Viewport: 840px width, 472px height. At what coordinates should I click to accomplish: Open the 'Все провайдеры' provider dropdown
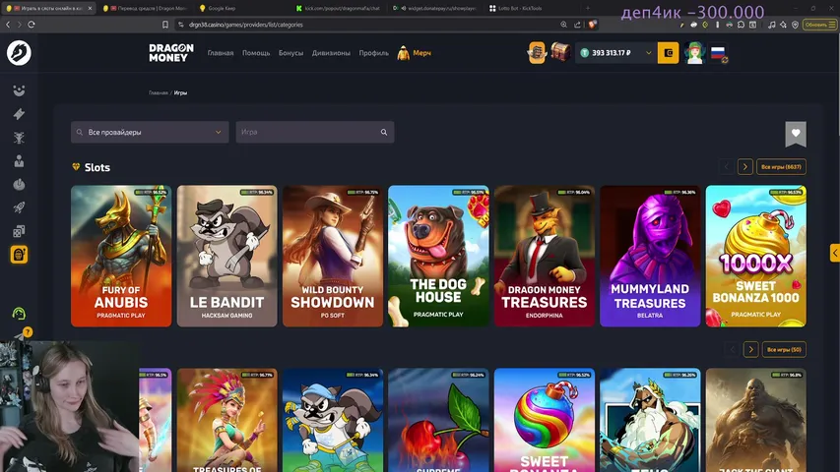(150, 132)
